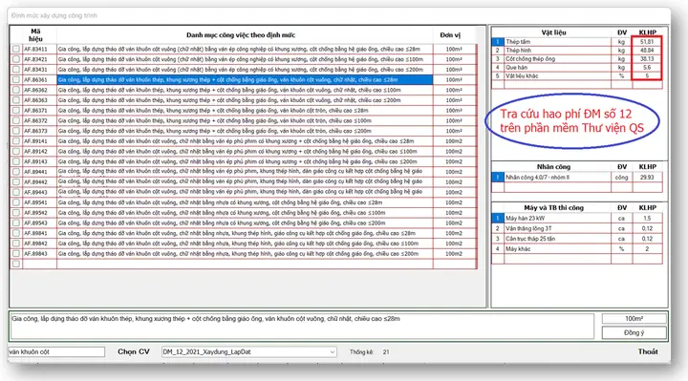
Task: Tick the checkbox for row AF.86362
Action: [16, 90]
